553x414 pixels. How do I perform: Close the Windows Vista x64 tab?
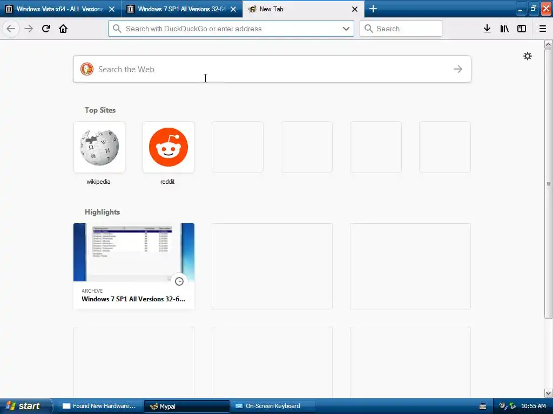(112, 9)
